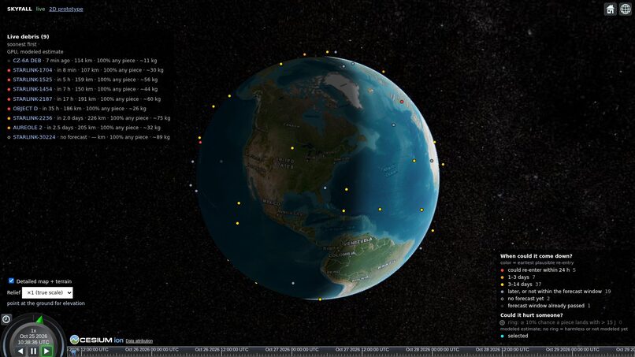The image size is (635, 357).
Task: Click the 'live' status label
Action: click(x=40, y=9)
